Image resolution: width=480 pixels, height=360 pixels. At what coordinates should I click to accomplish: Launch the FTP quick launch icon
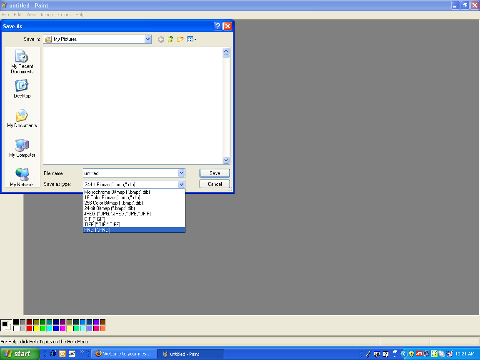(53, 354)
